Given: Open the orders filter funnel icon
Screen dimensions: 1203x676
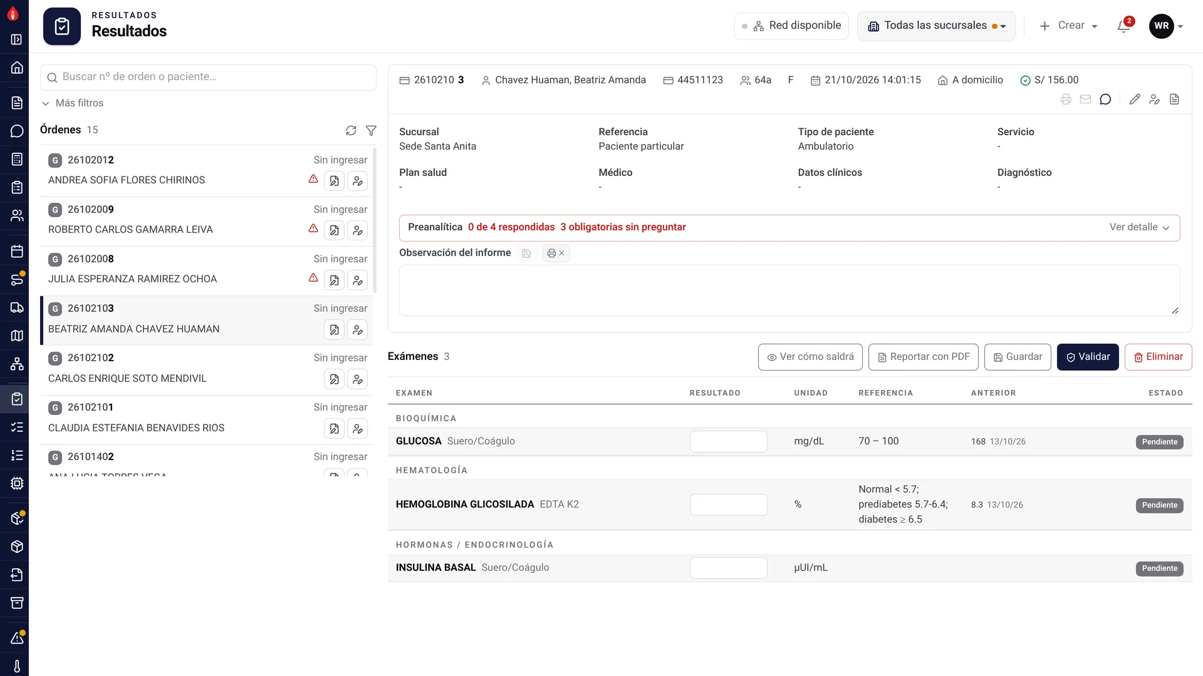Looking at the screenshot, I should pos(371,130).
